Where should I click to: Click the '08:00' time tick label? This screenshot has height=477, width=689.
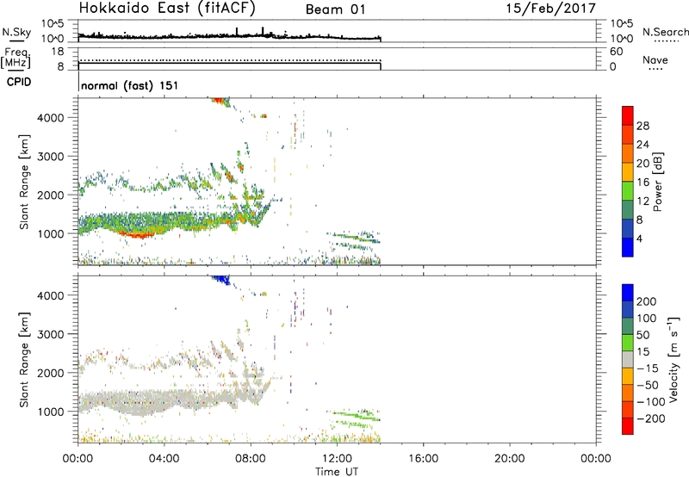coord(251,459)
